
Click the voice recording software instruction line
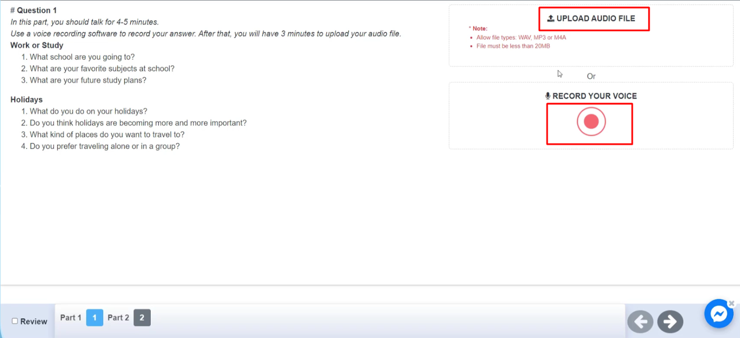(x=206, y=34)
